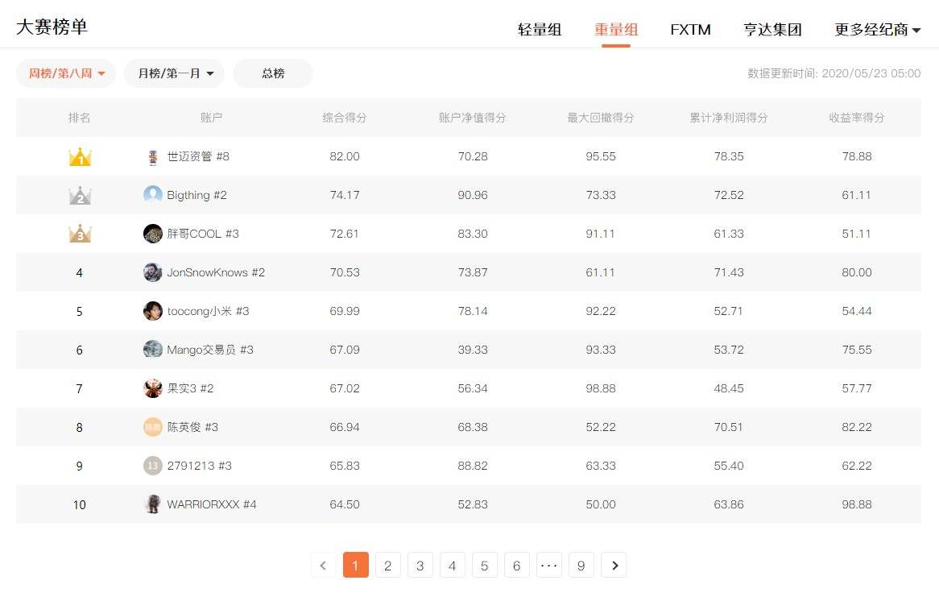This screenshot has height=597, width=939.
Task: Click the 大赛榜单 page title
Action: point(52,27)
